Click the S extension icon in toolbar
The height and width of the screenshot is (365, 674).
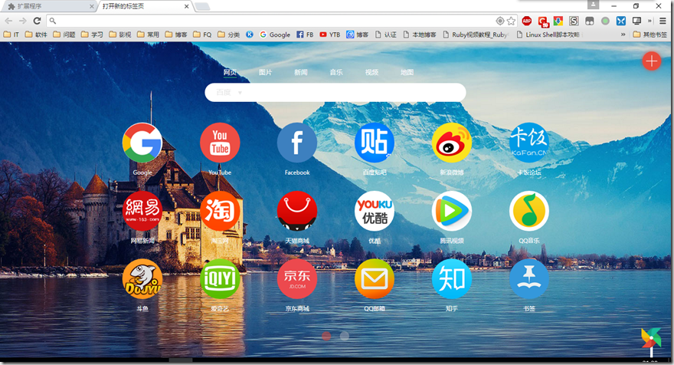click(574, 21)
